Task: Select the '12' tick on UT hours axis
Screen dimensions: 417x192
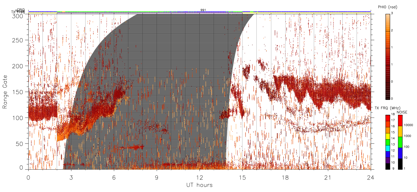Action: [x=199, y=177]
